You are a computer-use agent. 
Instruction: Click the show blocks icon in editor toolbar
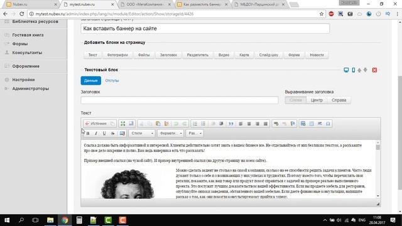click(x=131, y=124)
